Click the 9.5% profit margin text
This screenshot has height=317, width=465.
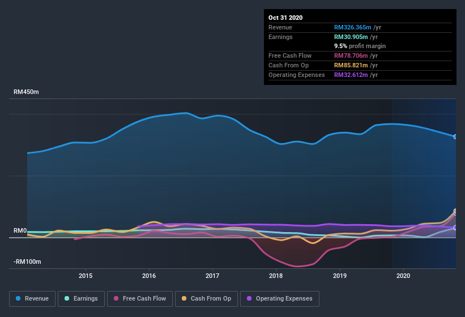[360, 46]
